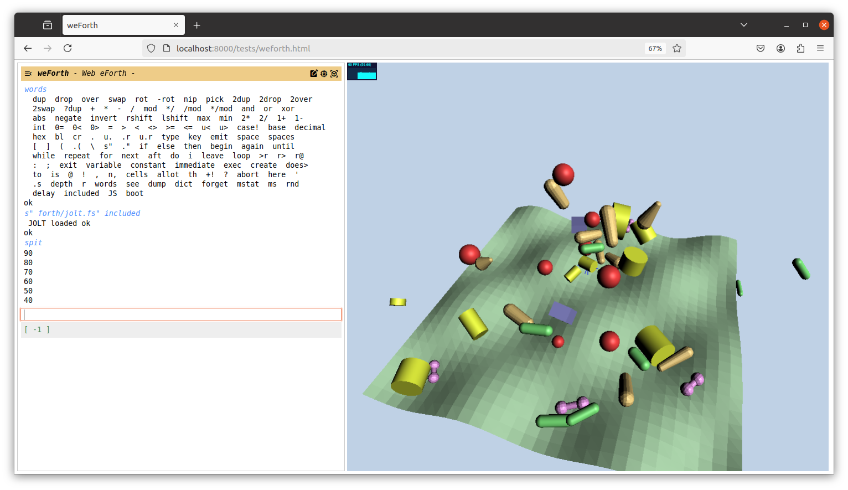
Task: Open the editor pencil icon in header
Action: point(314,74)
